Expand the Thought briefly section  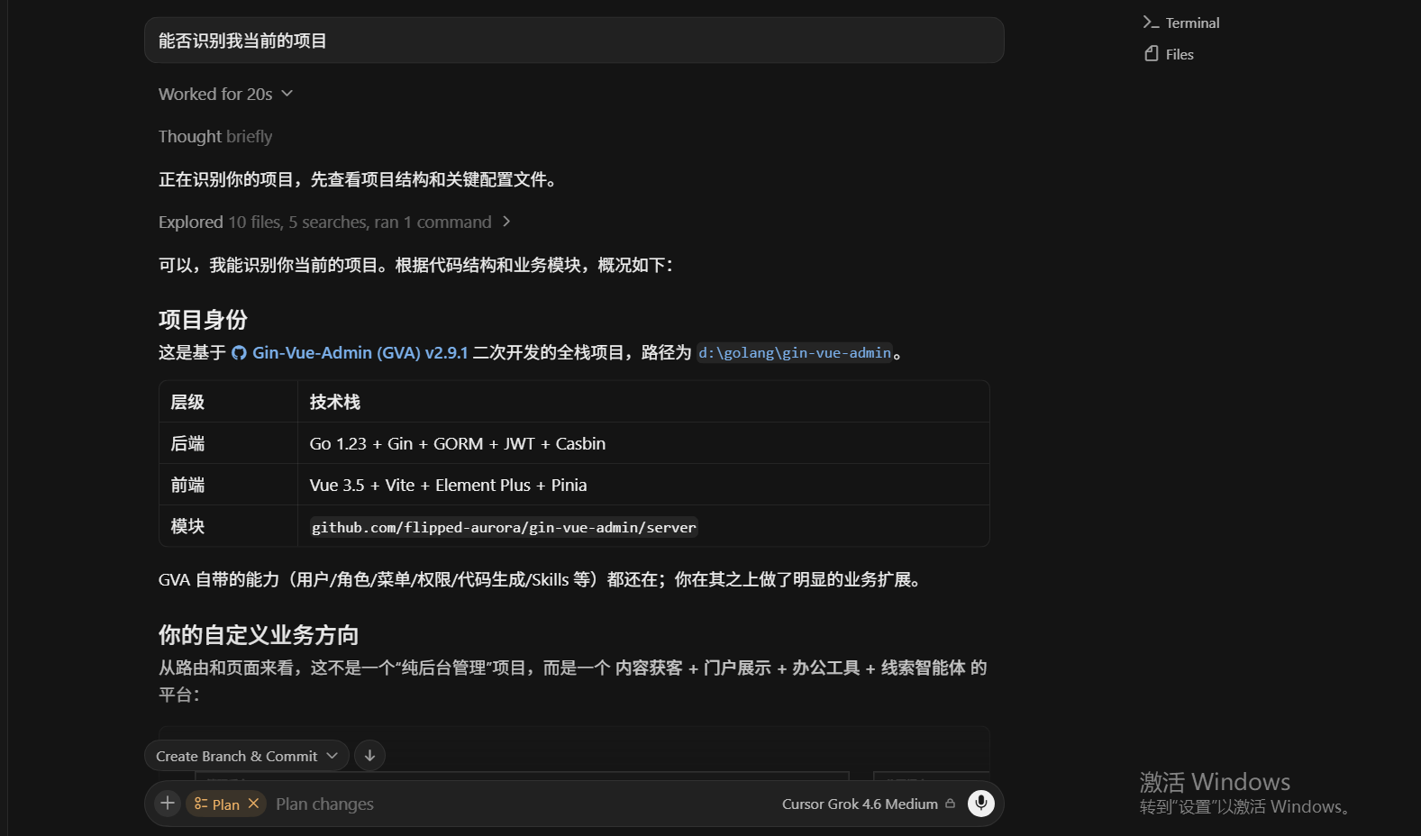point(215,136)
